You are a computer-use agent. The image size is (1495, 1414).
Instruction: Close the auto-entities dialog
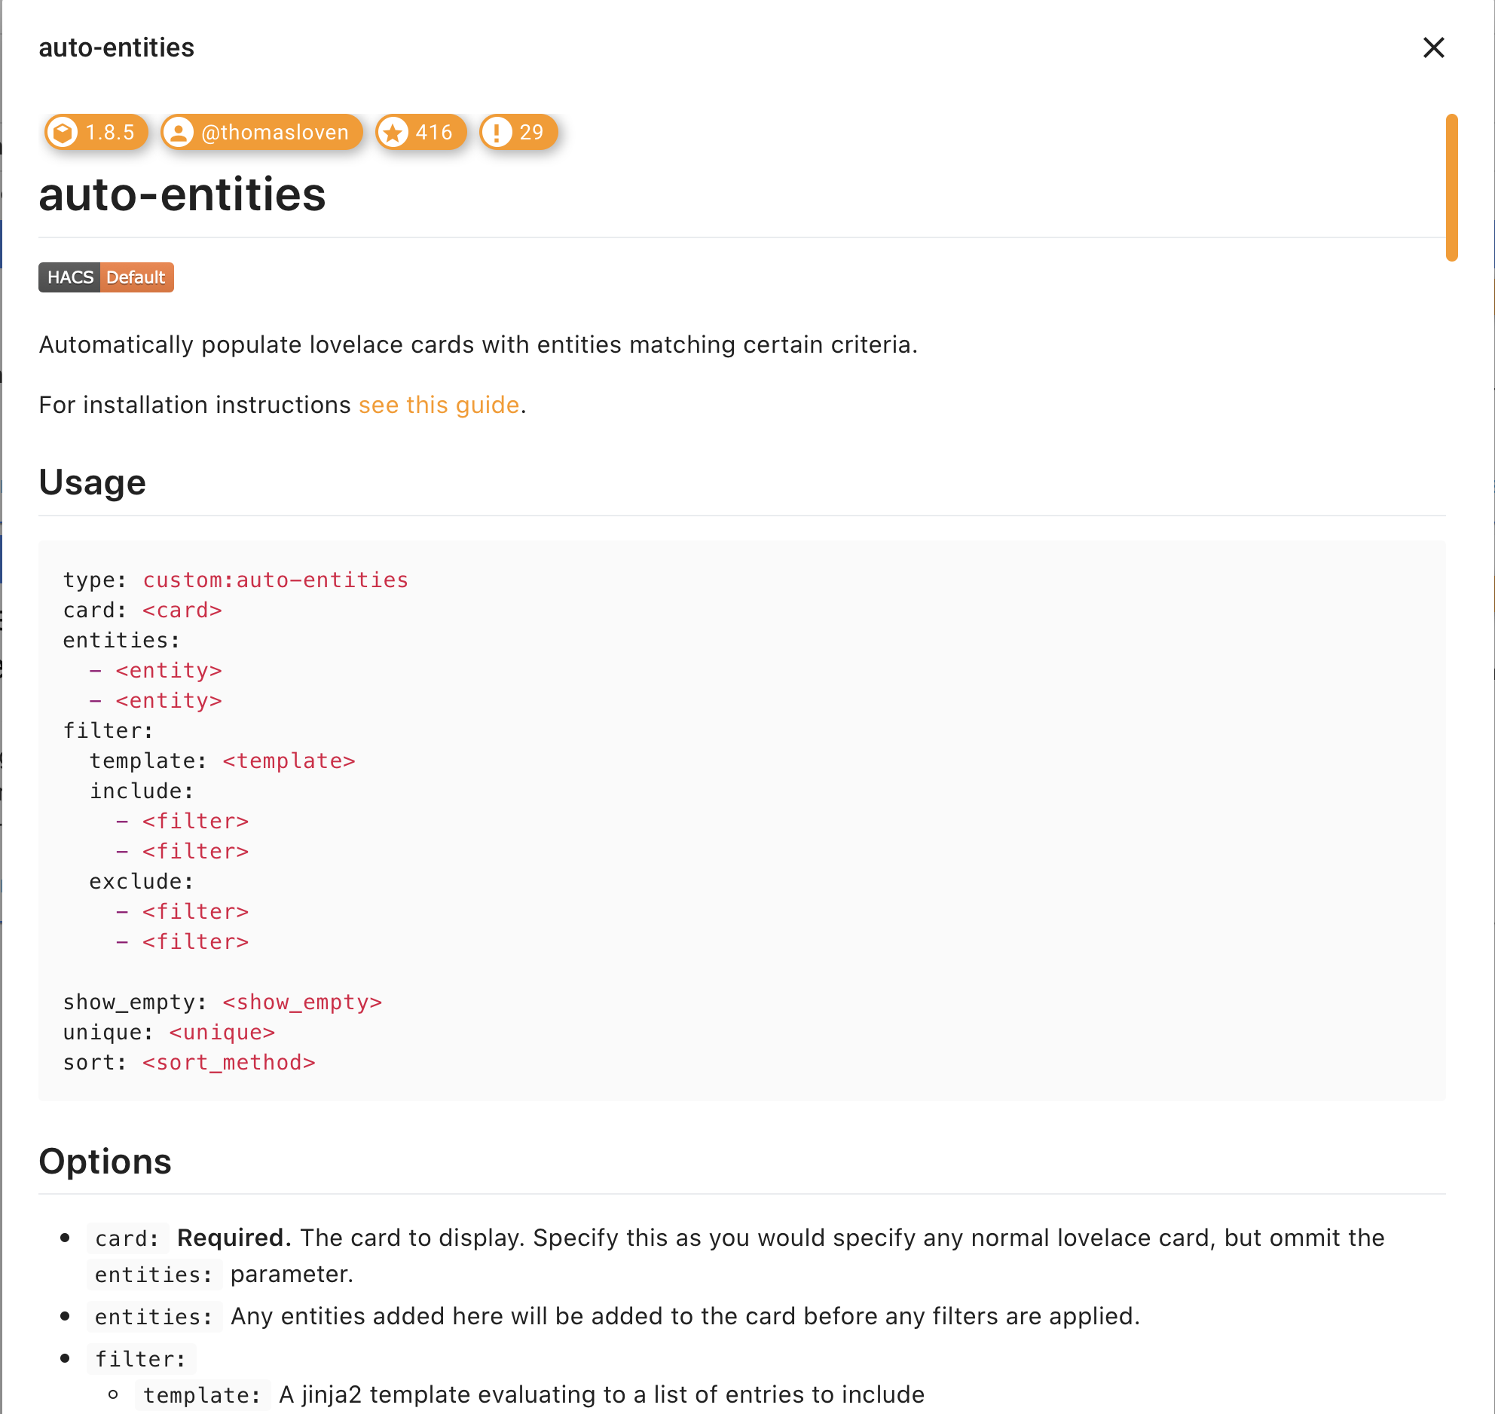pyautogui.click(x=1434, y=47)
